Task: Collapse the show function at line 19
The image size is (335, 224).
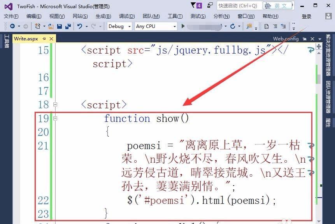Action: coord(55,118)
